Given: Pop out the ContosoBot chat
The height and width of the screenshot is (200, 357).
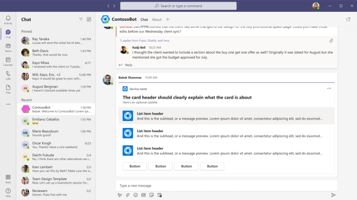Looking at the screenshot, I should point(349,19).
